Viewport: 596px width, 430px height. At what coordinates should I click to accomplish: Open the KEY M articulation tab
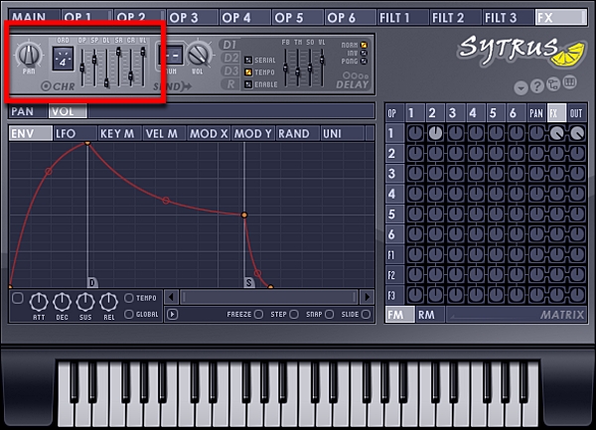120,134
